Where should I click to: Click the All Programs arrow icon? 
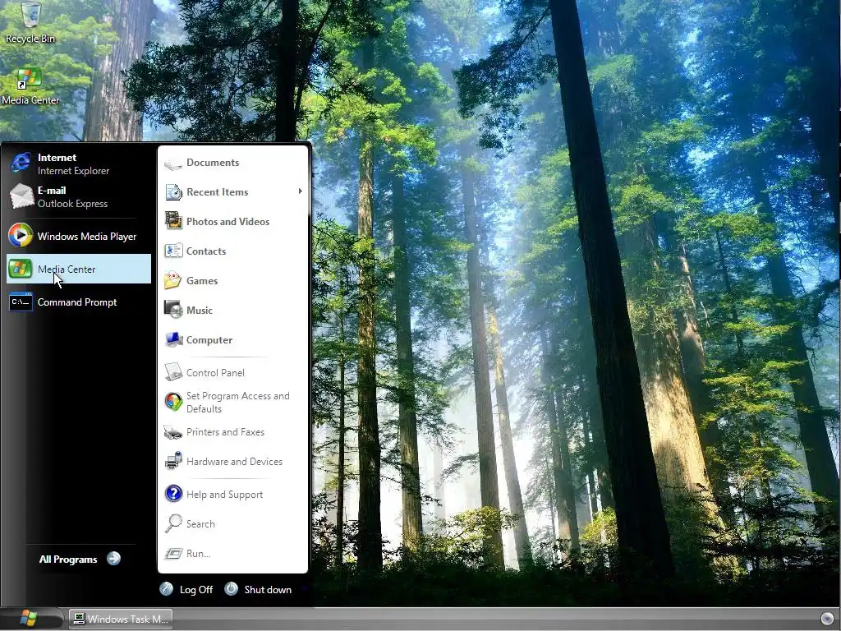(113, 559)
